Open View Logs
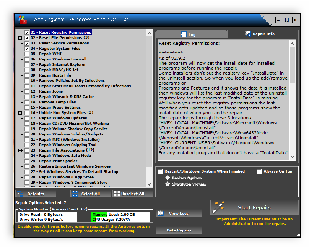Viewport: 314px width, 251px height. [179, 213]
